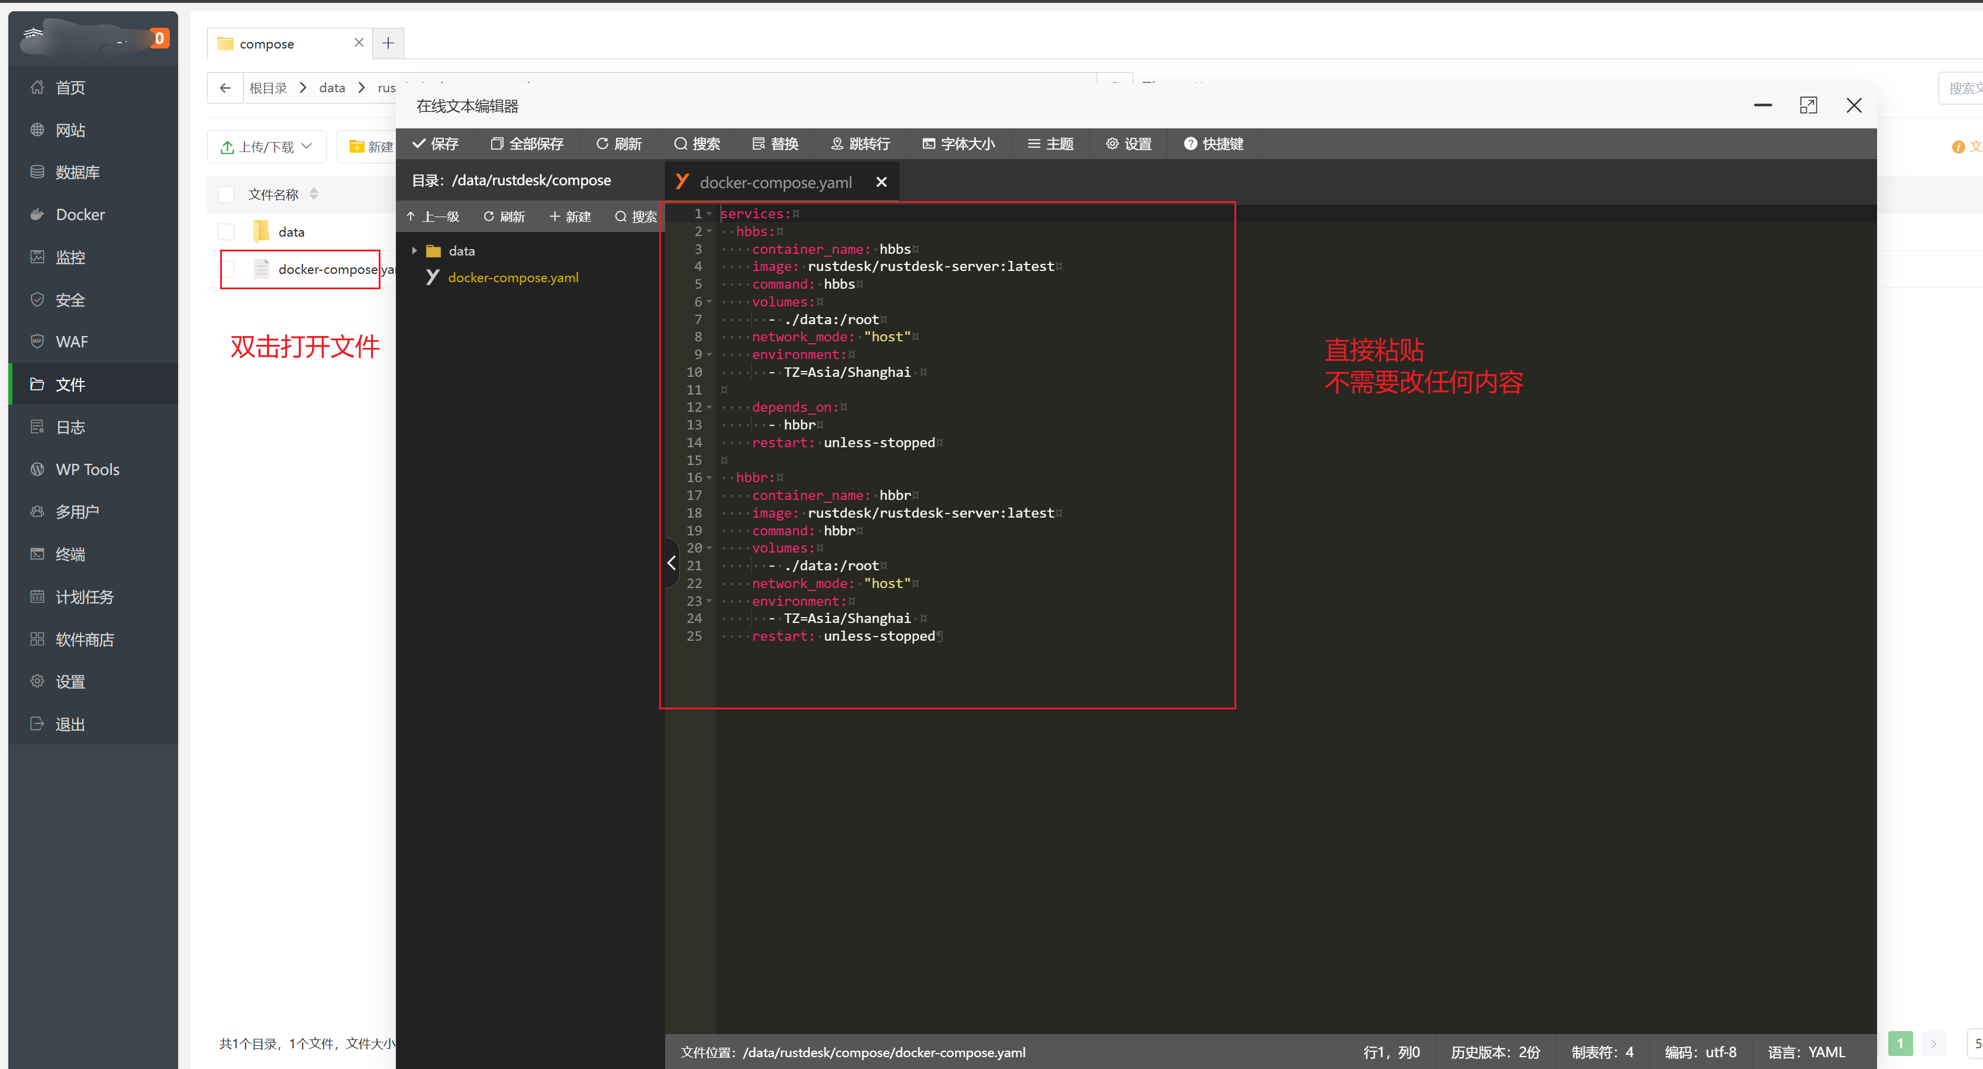This screenshot has height=1069, width=1983.
Task: Switch to docker-compose.yaml editor tab
Action: (775, 182)
